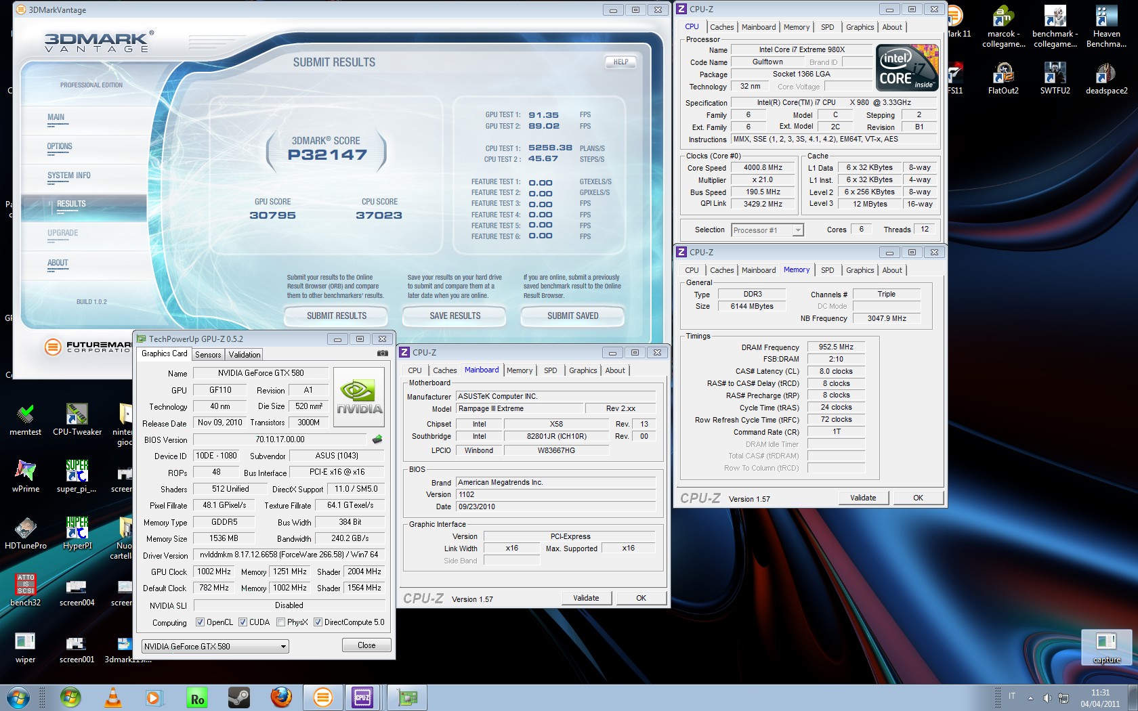This screenshot has width=1138, height=711.
Task: Toggle the PhysX checkbox in GPU-Z
Action: [280, 622]
